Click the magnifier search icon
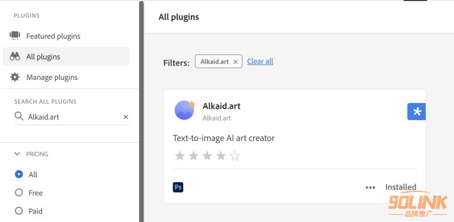The height and width of the screenshot is (222, 454). [x=19, y=116]
